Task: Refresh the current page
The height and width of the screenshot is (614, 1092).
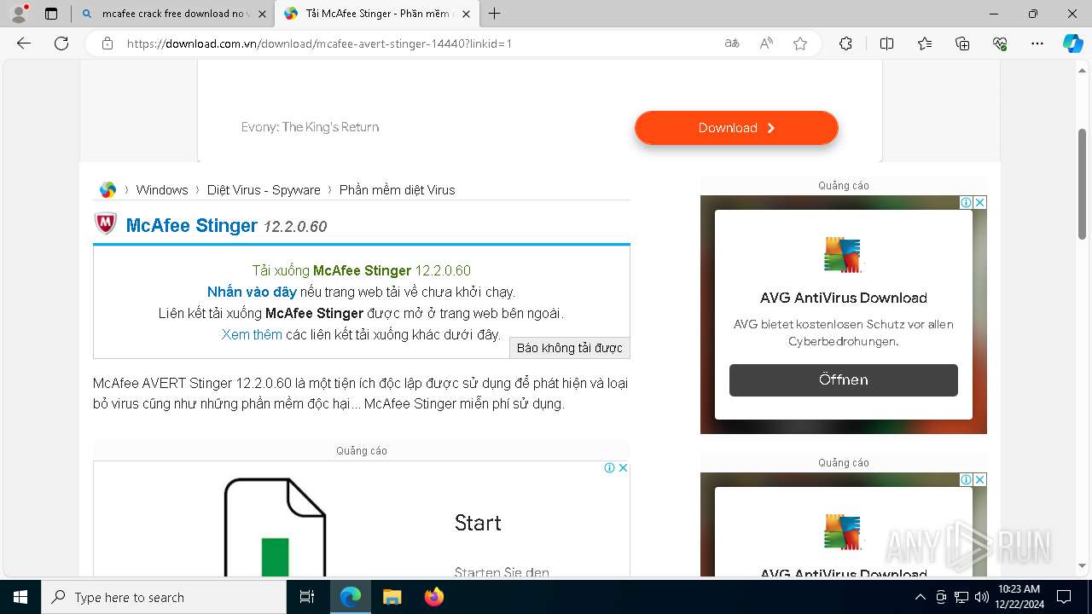Action: tap(61, 43)
